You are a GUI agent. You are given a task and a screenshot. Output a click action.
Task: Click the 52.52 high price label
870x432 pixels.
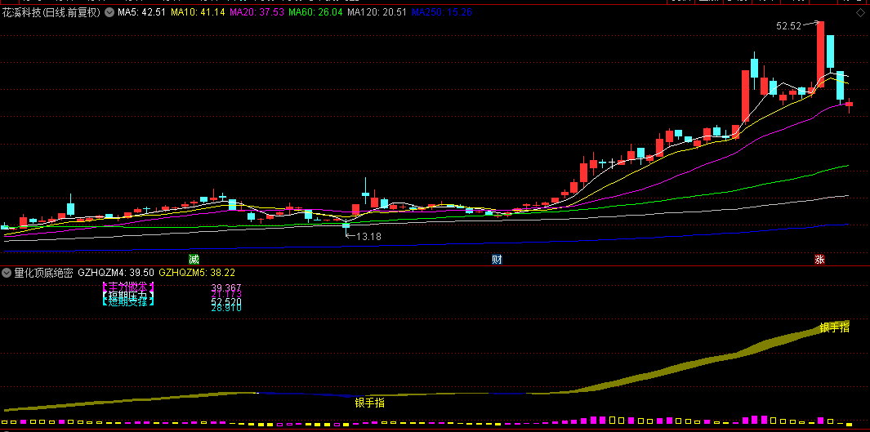789,25
